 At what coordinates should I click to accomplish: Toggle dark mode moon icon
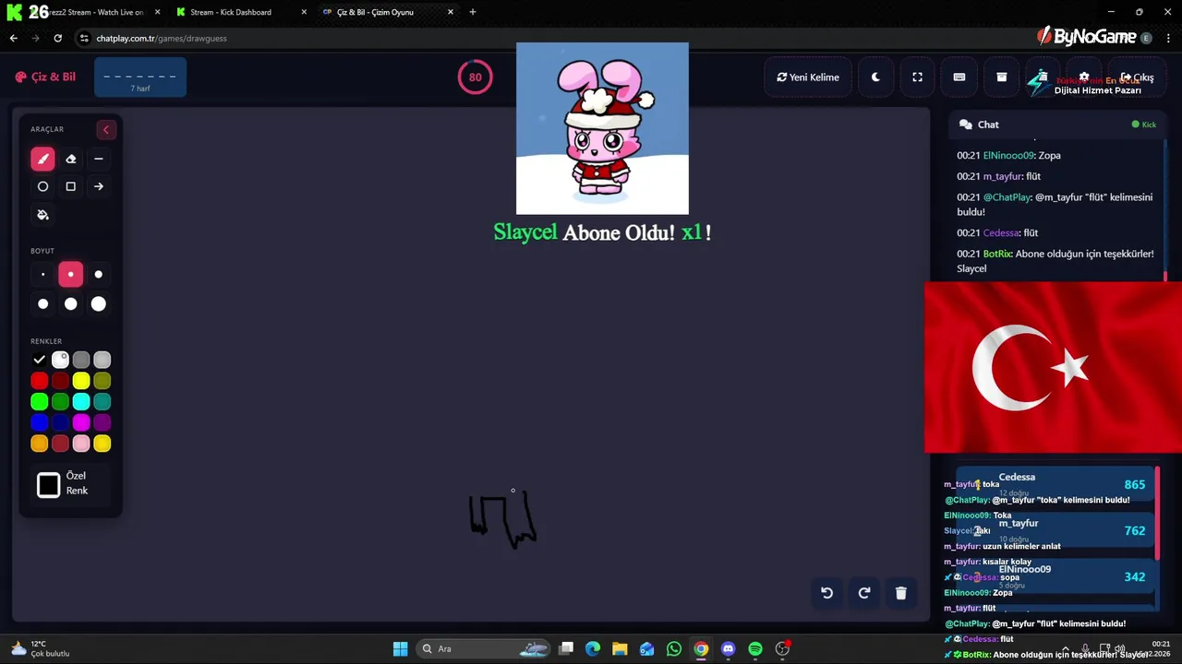tap(875, 77)
